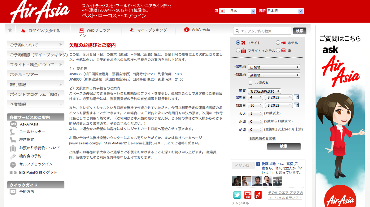Viewport: 370px width, 207px height.
Task: Click the self check-in clock icon
Action: tap(13, 164)
